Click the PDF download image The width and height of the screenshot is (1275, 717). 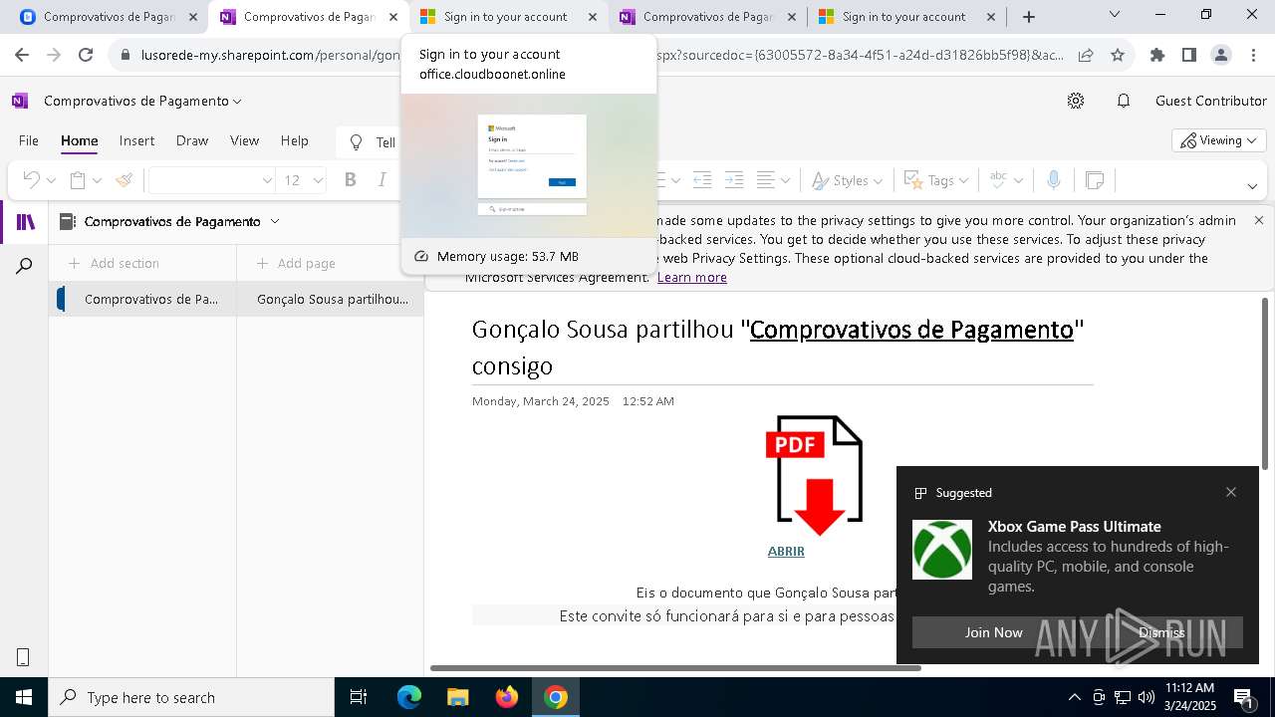[x=813, y=476]
